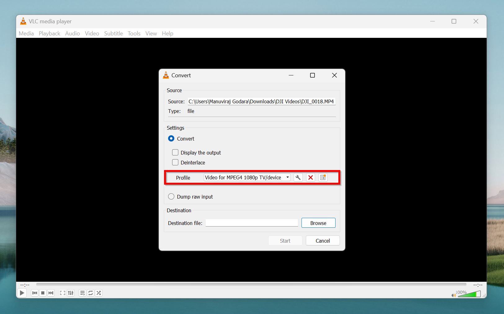Click remaining time label at seek bar end
Image resolution: width=504 pixels, height=314 pixels.
[478, 285]
